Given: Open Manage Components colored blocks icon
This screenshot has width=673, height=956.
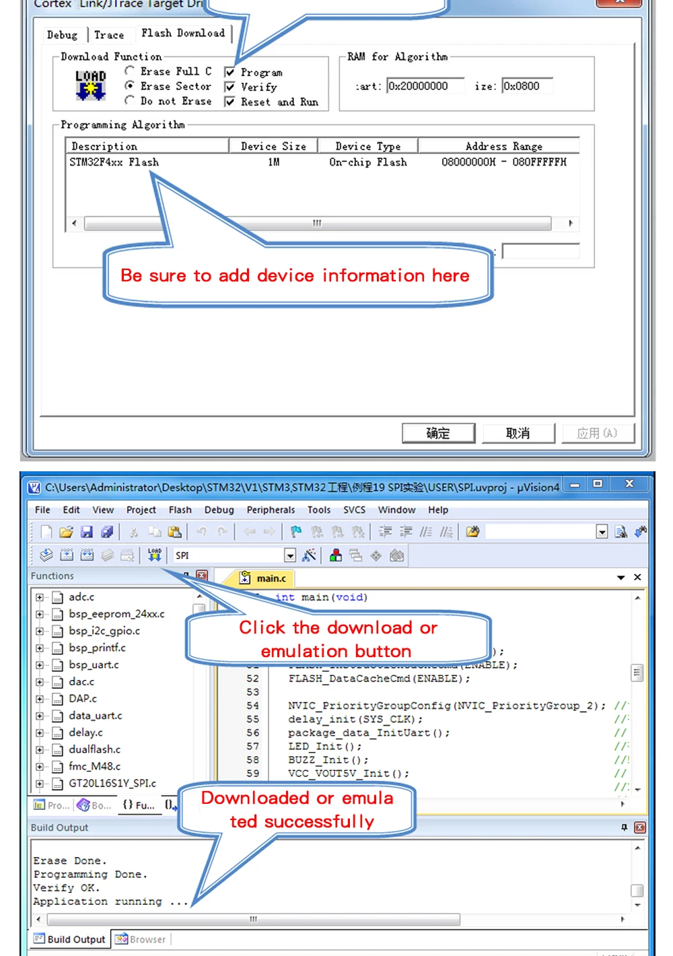Looking at the screenshot, I should pyautogui.click(x=336, y=555).
